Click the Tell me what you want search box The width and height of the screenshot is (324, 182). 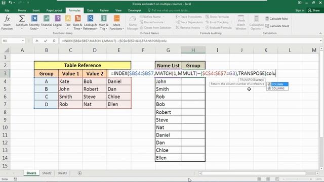(x=169, y=10)
